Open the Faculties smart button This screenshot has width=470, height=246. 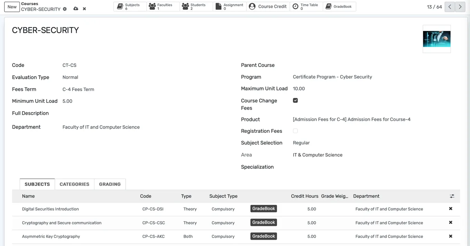(x=163, y=6)
